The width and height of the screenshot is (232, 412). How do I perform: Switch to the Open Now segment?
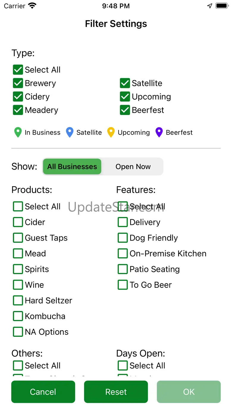click(x=133, y=167)
